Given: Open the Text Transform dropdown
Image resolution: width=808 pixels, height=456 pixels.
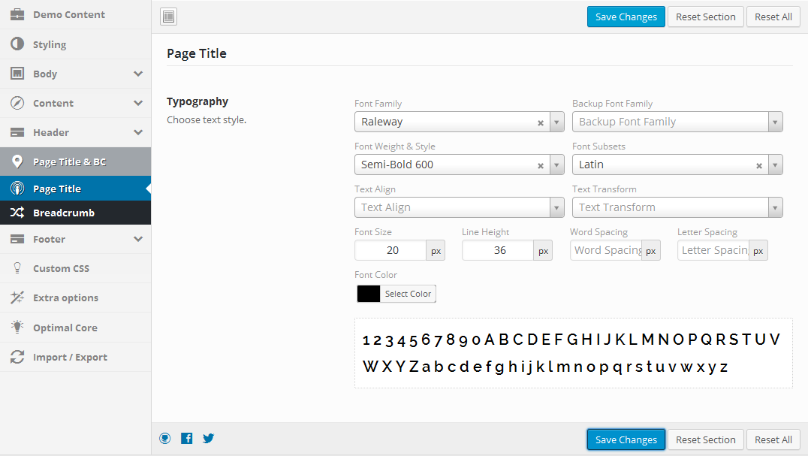Looking at the screenshot, I should 677,207.
